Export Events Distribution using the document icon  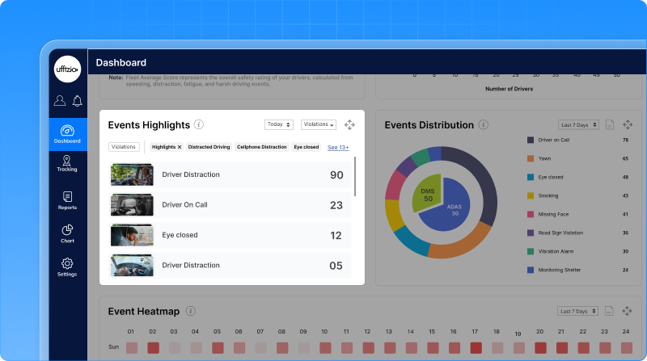pos(611,125)
